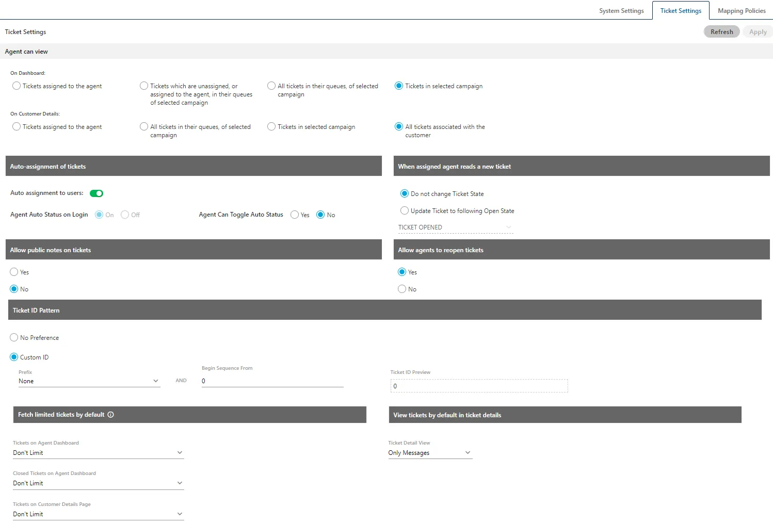Viewport: 773px width, 524px height.
Task: Choose Update Ticket to following Open State
Action: [405, 210]
